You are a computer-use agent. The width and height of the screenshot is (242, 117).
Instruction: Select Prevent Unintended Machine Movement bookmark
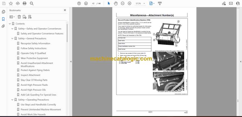pos(41,109)
